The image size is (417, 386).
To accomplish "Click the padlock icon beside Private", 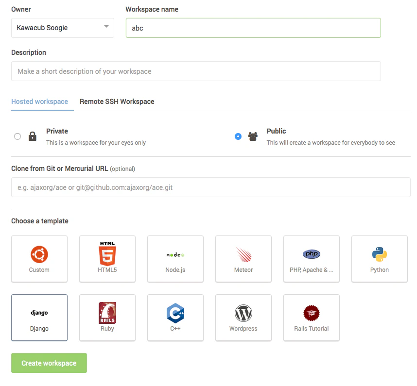I will click(33, 136).
